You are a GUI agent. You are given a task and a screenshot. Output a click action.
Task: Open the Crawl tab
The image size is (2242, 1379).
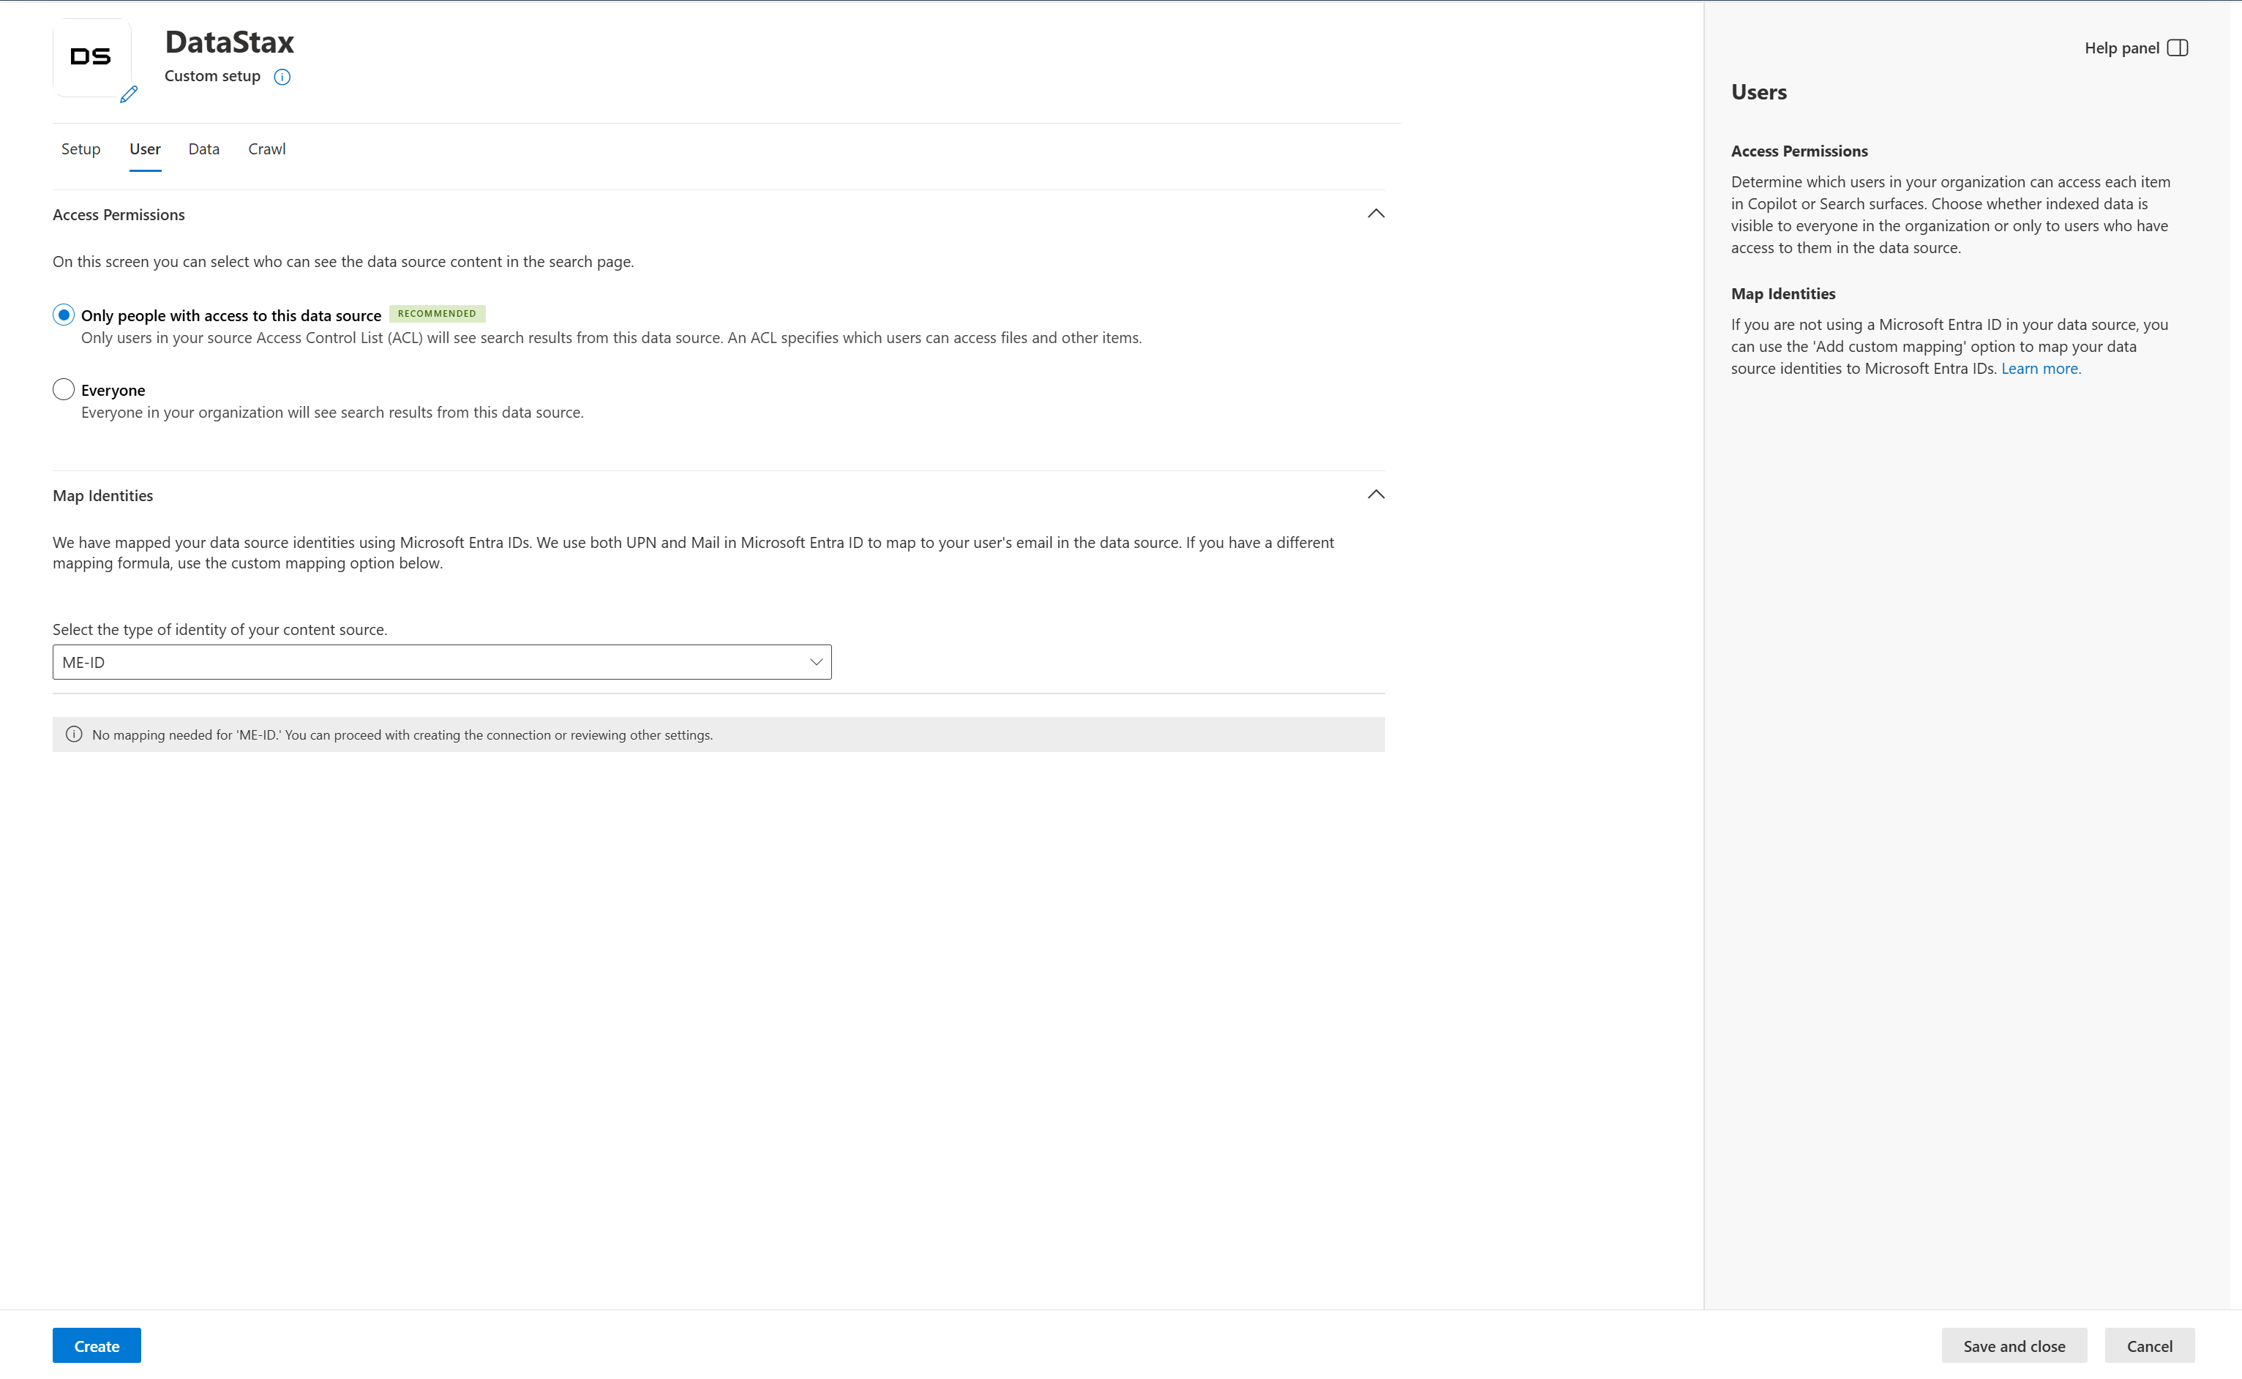point(266,149)
